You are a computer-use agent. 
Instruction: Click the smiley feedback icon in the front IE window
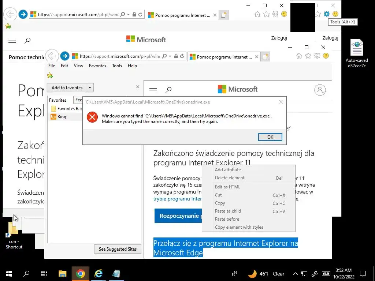(x=326, y=56)
